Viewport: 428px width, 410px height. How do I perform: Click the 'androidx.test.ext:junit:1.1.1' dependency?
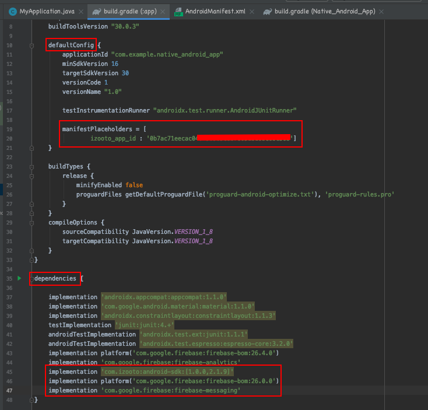194,334
